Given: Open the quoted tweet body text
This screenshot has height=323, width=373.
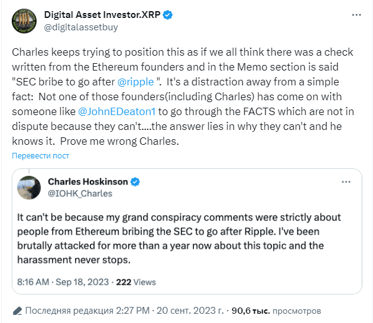Looking at the screenshot, I should coord(179,238).
